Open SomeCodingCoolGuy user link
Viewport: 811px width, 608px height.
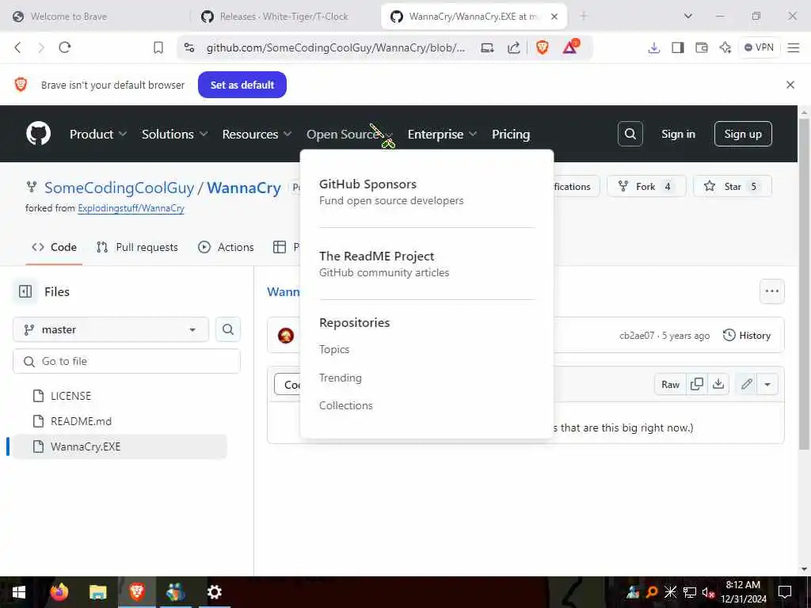[x=119, y=188]
